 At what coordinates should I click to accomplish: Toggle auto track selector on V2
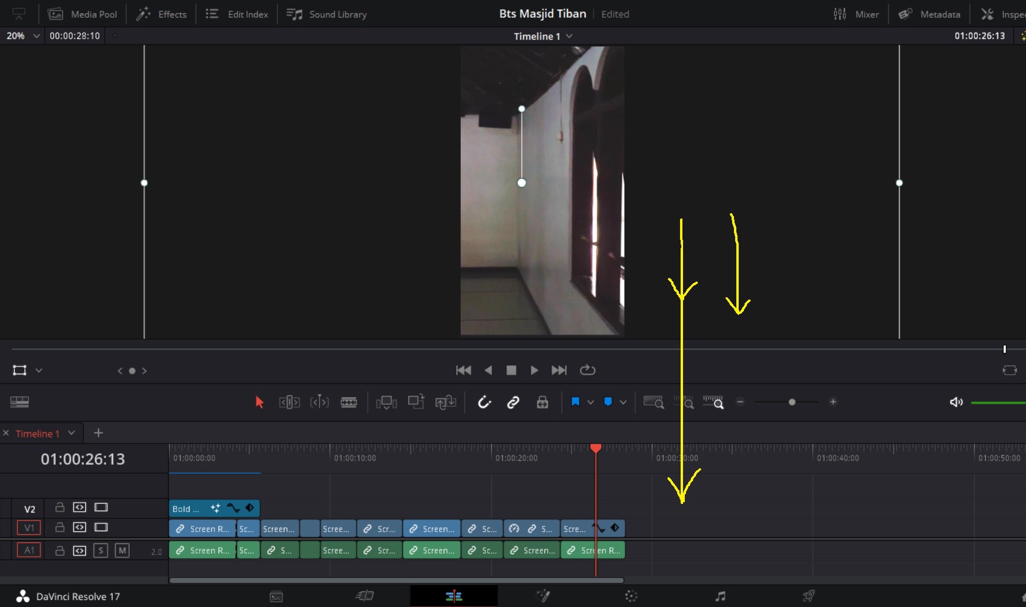[x=79, y=508]
